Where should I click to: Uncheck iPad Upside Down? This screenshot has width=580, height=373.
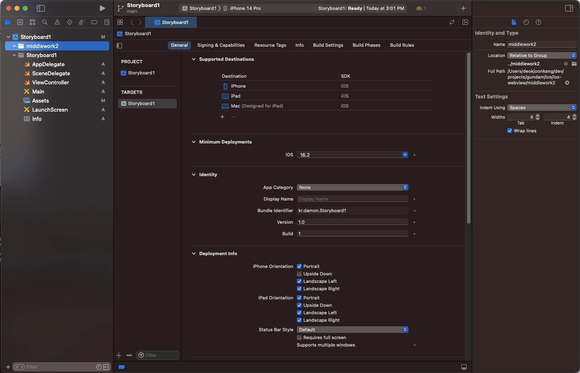(x=299, y=305)
